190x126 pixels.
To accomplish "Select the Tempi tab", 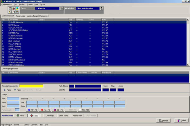I will (4, 95).
